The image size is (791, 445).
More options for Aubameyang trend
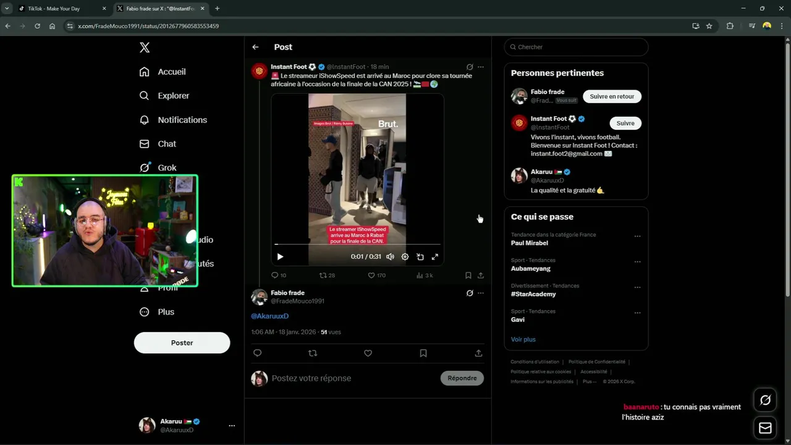637,261
